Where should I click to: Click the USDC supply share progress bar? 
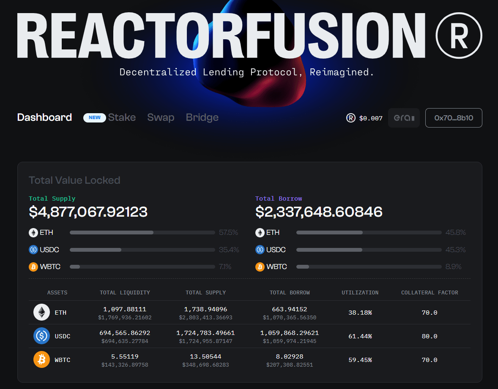142,250
